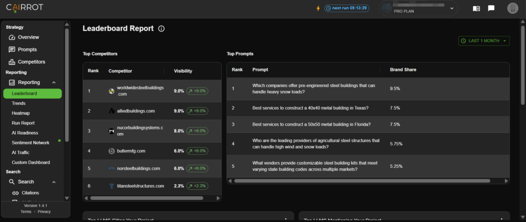Screen dimensions: 526x222
Task: Click the Leaderboard Report info icon
Action: tap(161, 29)
